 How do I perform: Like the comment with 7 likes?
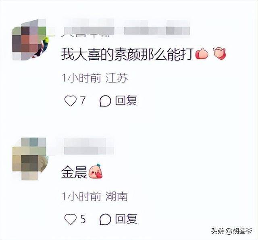pos(71,101)
